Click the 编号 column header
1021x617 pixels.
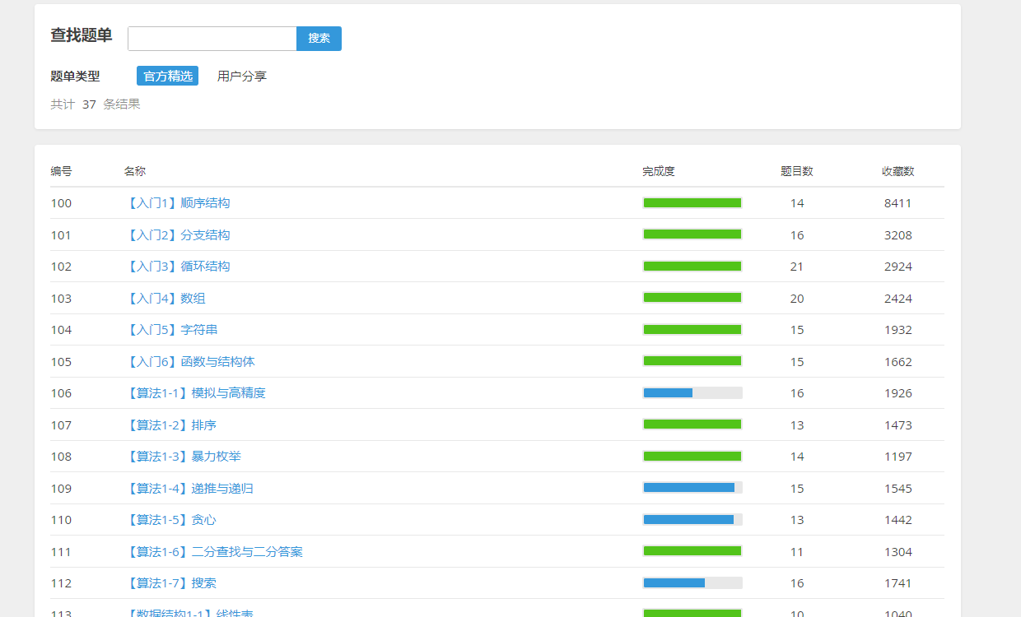point(61,171)
